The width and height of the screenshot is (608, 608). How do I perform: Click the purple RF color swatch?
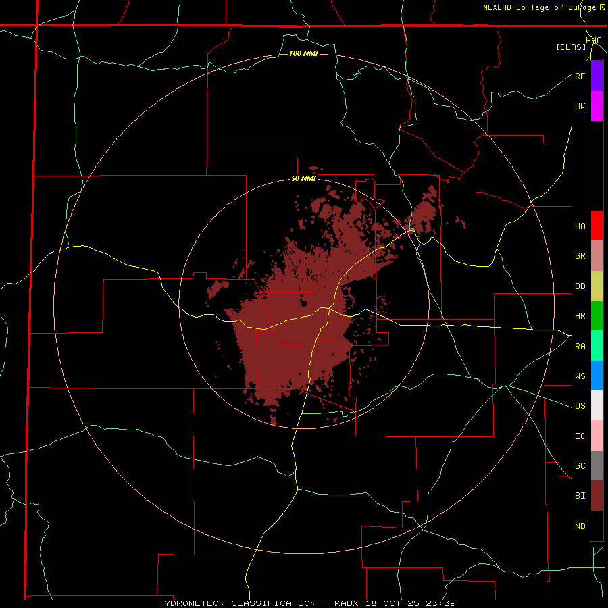(597, 76)
